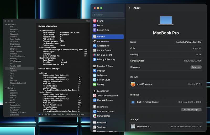Image resolution: width=210 pixels, height=135 pixels.
Task: Select the Siri & Spotlight icon
Action: [95, 55]
